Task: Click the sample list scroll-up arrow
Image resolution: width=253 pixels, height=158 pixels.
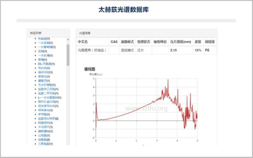Action: [68, 40]
